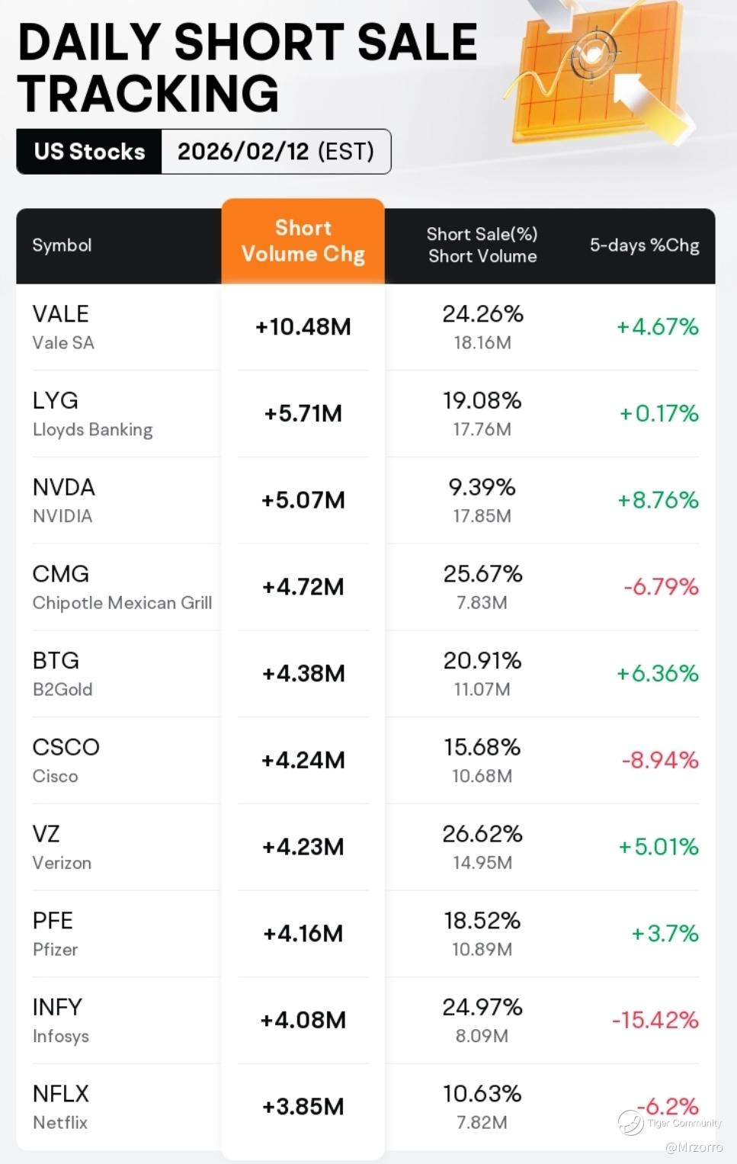The image size is (737, 1164).
Task: Select the US Stocks tab
Action: (x=89, y=152)
